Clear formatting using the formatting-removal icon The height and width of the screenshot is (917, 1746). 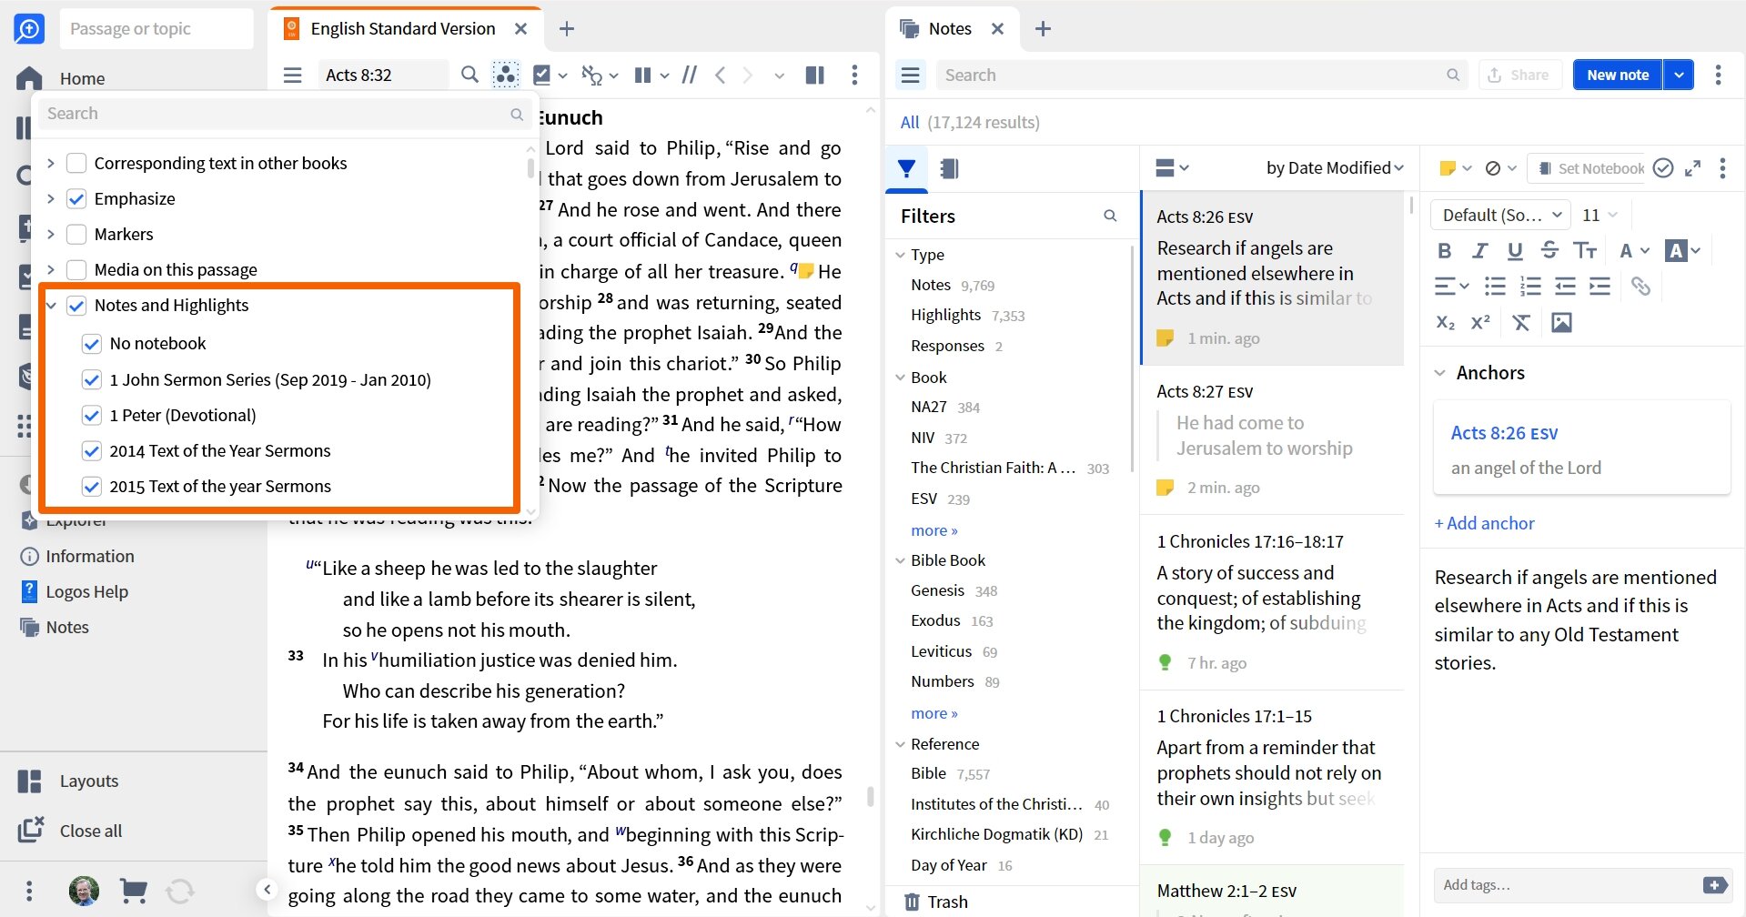tap(1520, 322)
